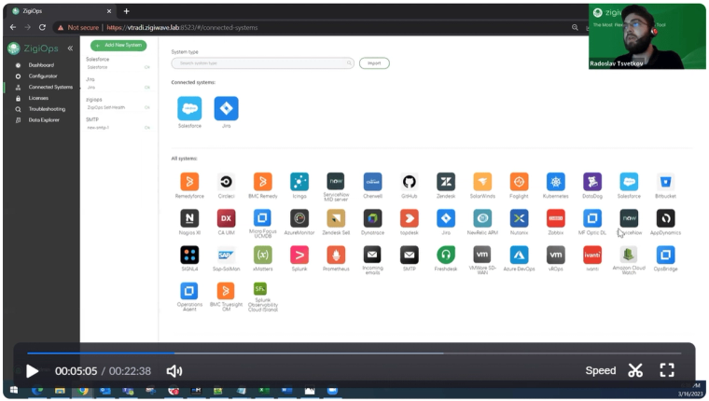Open the Icinga system icon
This screenshot has width=709, height=401.
pos(299,182)
